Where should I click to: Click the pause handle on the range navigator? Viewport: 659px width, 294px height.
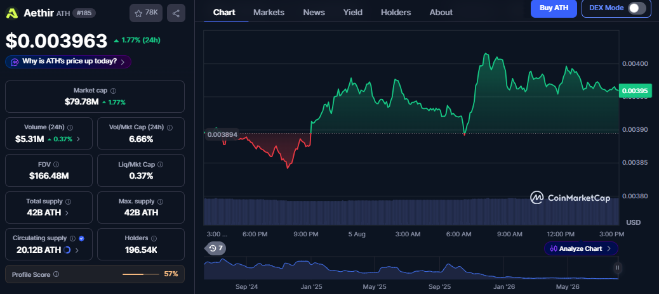[x=617, y=267]
